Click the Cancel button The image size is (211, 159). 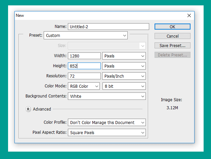172,36
